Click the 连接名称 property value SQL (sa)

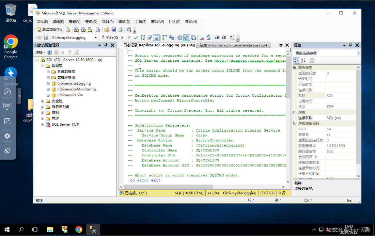(x=334, y=118)
